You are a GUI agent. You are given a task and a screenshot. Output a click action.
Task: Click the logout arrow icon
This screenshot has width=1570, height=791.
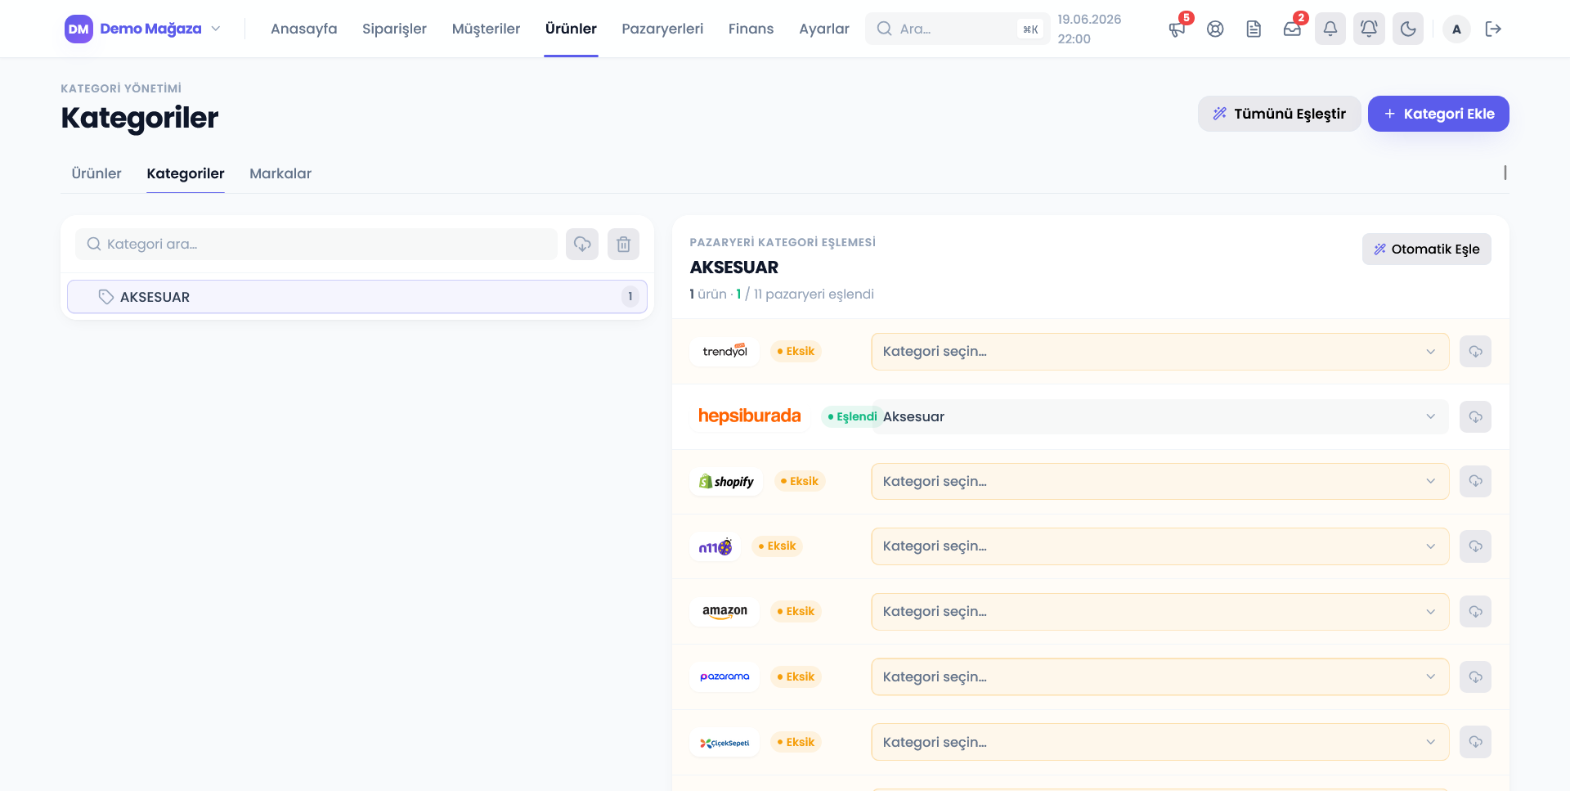tap(1493, 29)
